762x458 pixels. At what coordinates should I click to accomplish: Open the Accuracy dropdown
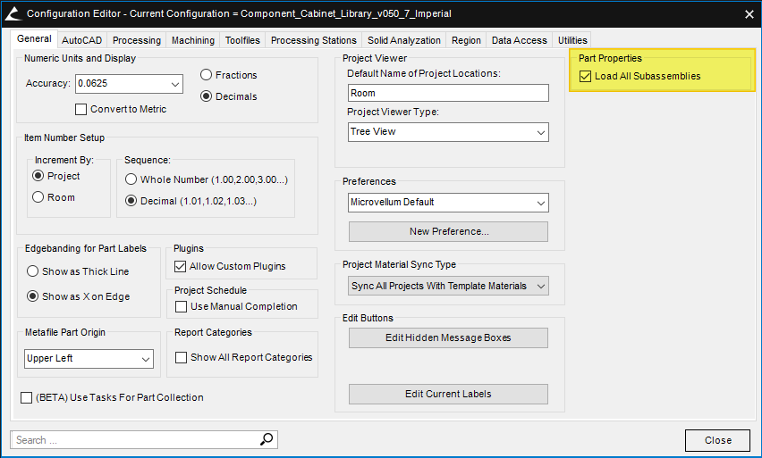174,84
